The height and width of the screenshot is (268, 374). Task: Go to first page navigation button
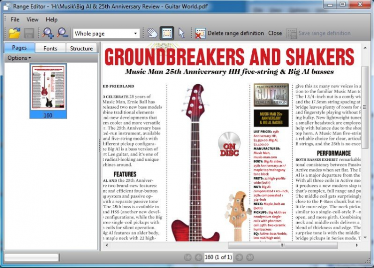(187, 257)
